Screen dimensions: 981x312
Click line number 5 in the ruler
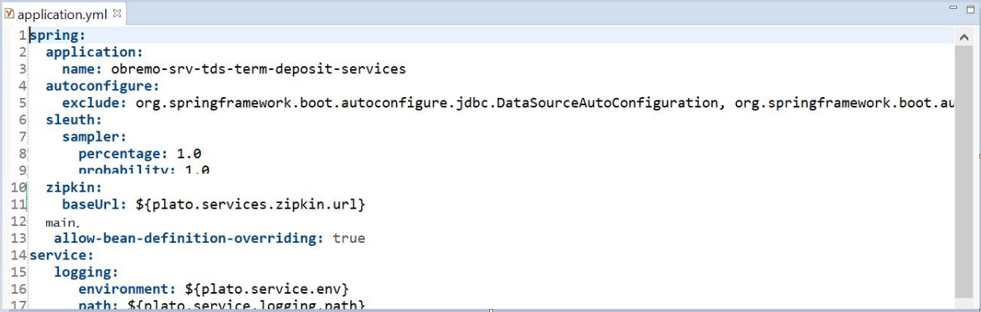(22, 103)
